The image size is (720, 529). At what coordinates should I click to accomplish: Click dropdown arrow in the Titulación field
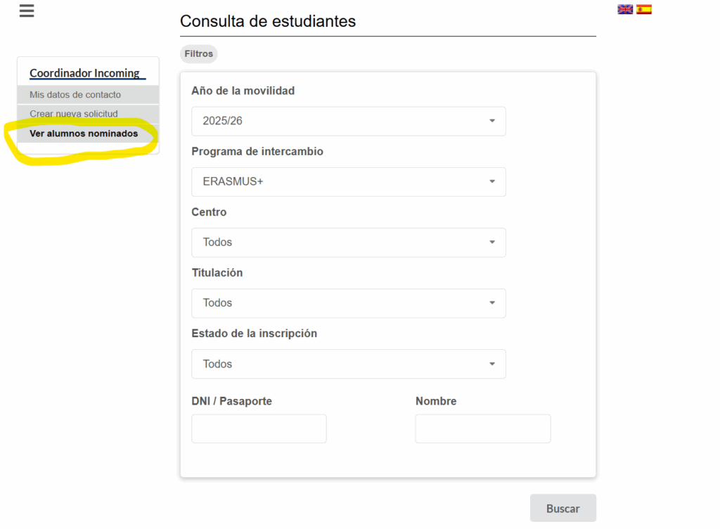point(491,303)
